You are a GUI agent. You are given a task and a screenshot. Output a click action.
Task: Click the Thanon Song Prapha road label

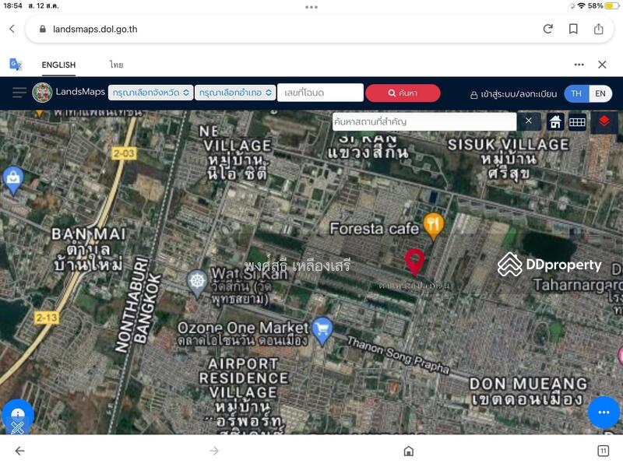(398, 355)
